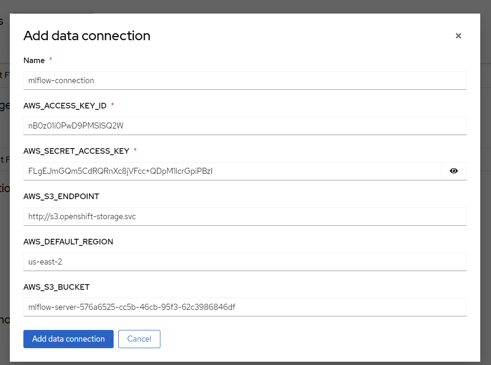Click the AWS_SECRET_ACCESS_KEY label
The height and width of the screenshot is (365, 491).
76,151
